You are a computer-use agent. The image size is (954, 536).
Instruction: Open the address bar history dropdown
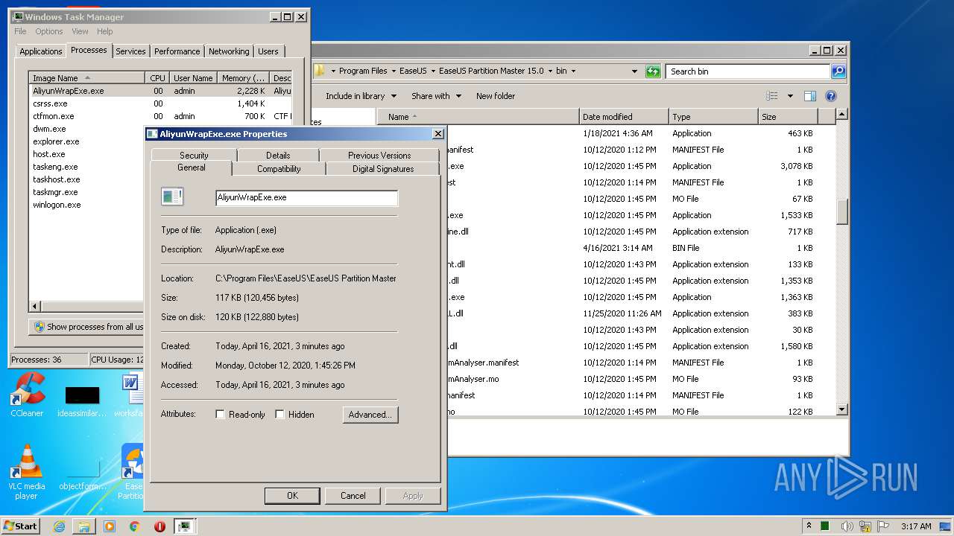[x=634, y=71]
